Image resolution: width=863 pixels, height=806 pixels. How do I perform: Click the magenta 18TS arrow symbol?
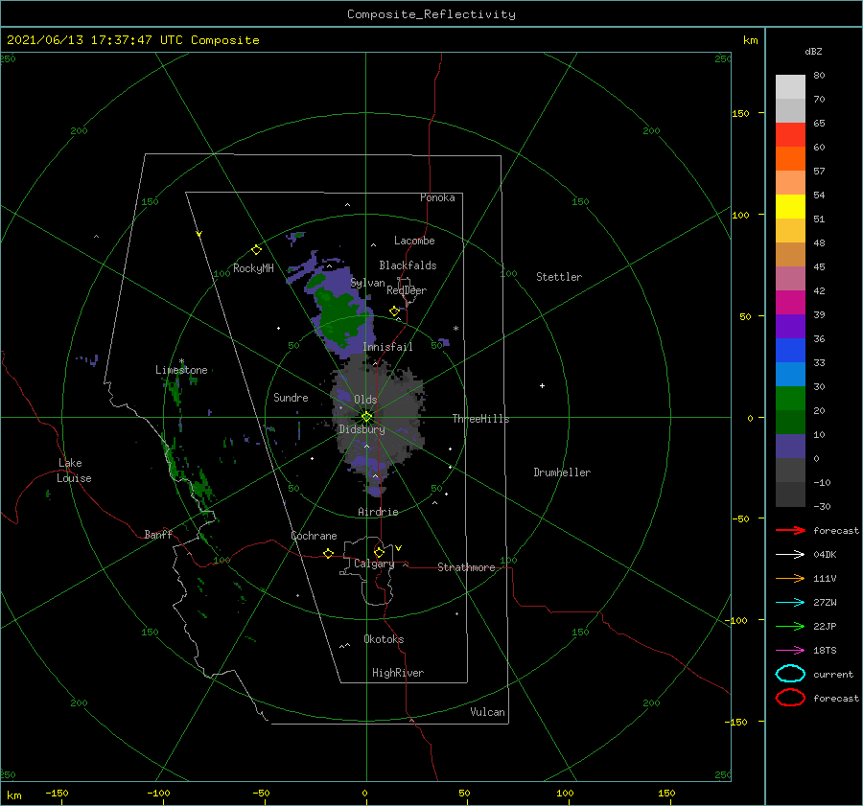click(790, 651)
